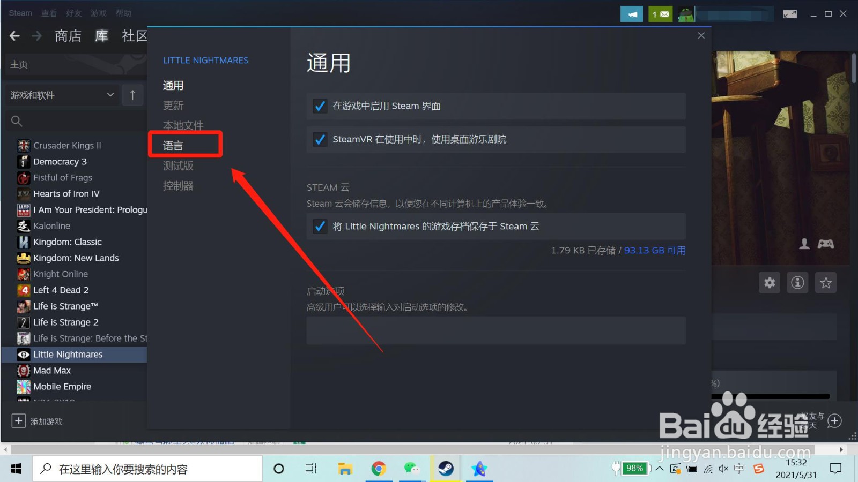Click the 93.13 GB 可用 link
Image resolution: width=858 pixels, height=482 pixels.
[x=655, y=251]
